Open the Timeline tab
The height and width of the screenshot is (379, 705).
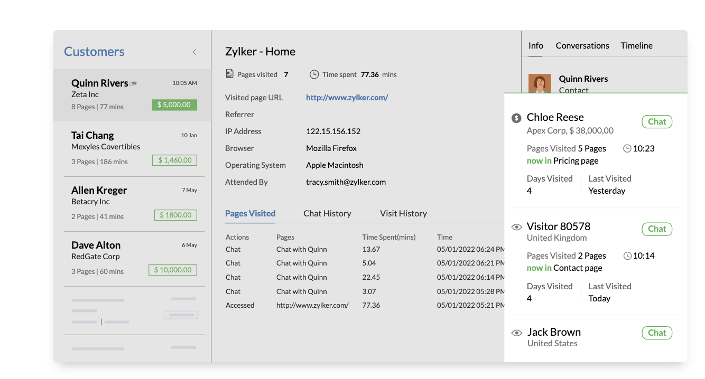[636, 45]
